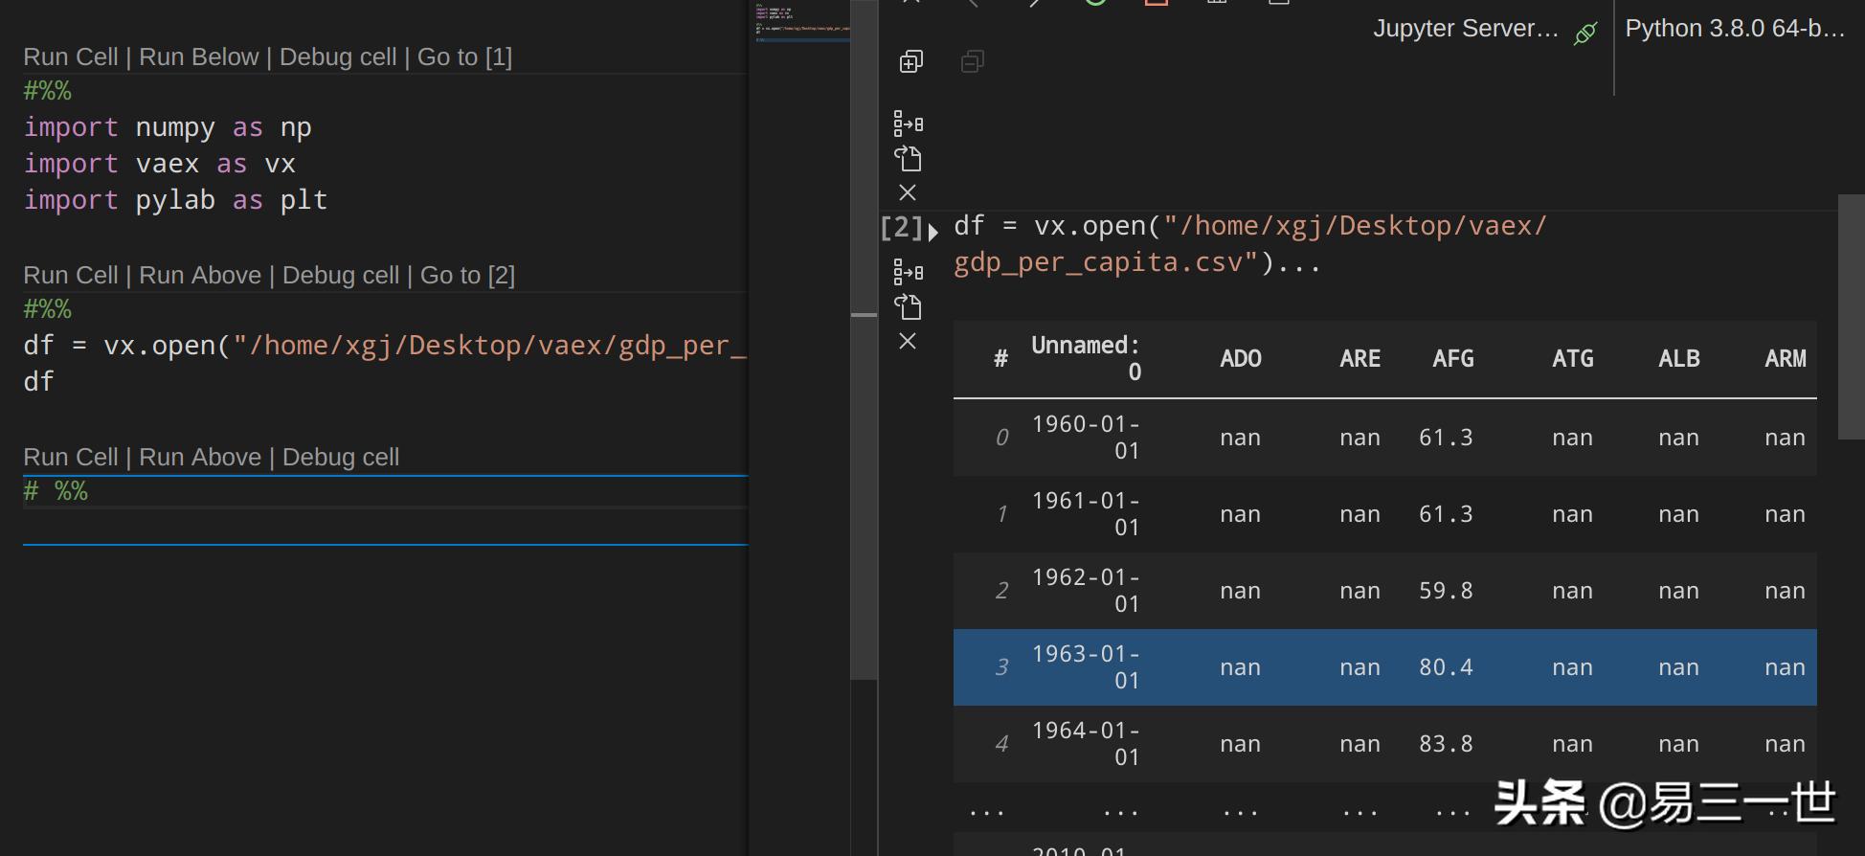Click the standalone 'df' line in editor
Image resolution: width=1865 pixels, height=856 pixels.
(x=39, y=382)
